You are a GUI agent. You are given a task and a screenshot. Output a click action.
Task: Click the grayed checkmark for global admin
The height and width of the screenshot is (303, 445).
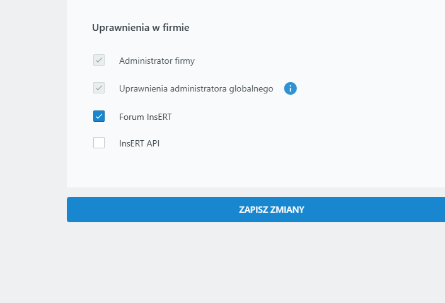click(x=99, y=88)
